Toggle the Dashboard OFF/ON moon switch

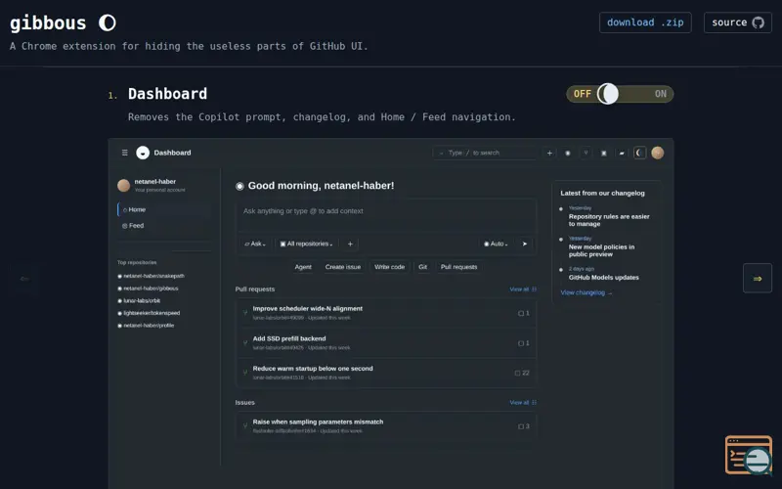[x=620, y=94]
